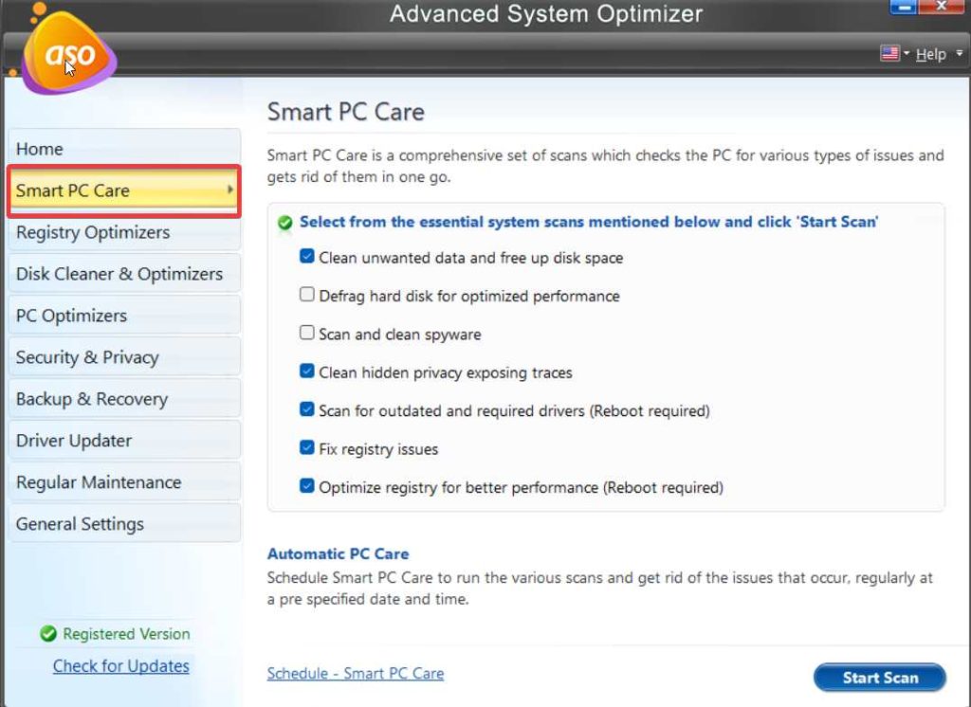971x707 pixels.
Task: Open the US flag language selector
Action: 889,53
